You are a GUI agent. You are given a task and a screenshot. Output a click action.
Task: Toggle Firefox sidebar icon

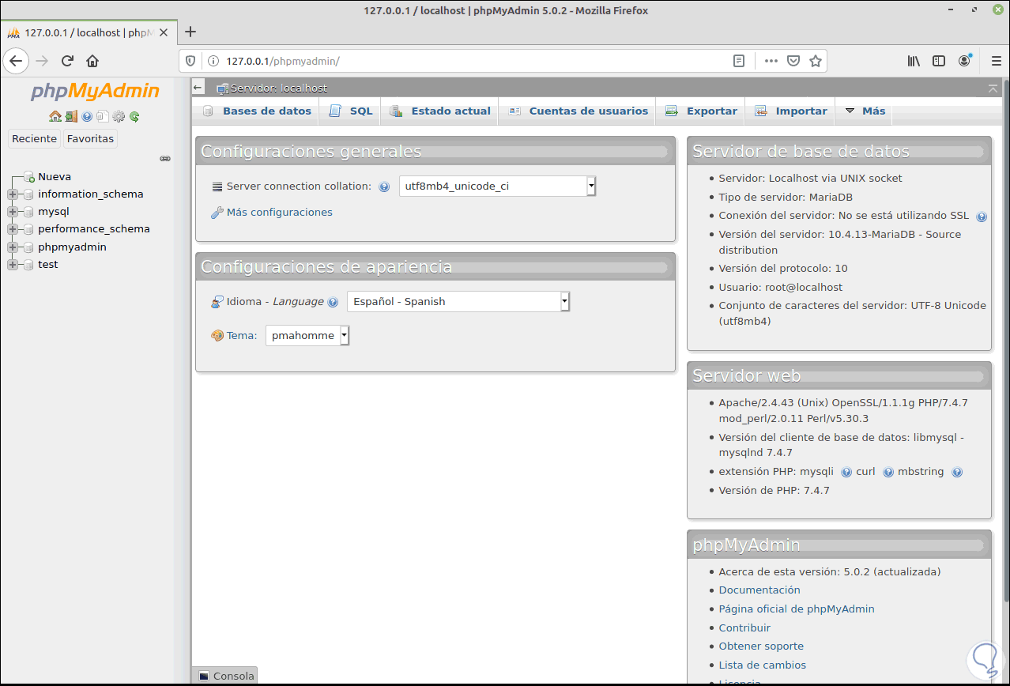pos(939,61)
